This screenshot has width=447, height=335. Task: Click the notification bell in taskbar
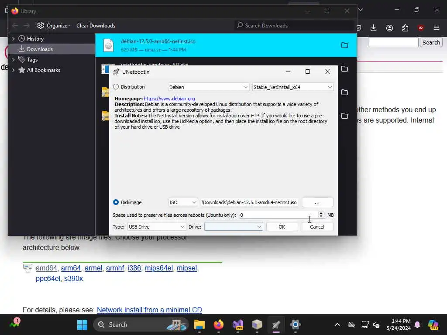(x=417, y=325)
